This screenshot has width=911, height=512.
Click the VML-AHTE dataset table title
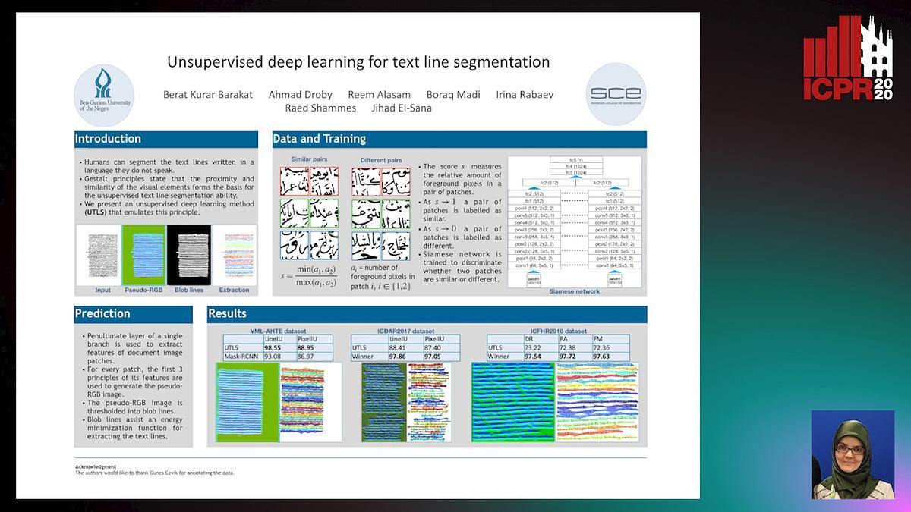point(279,331)
